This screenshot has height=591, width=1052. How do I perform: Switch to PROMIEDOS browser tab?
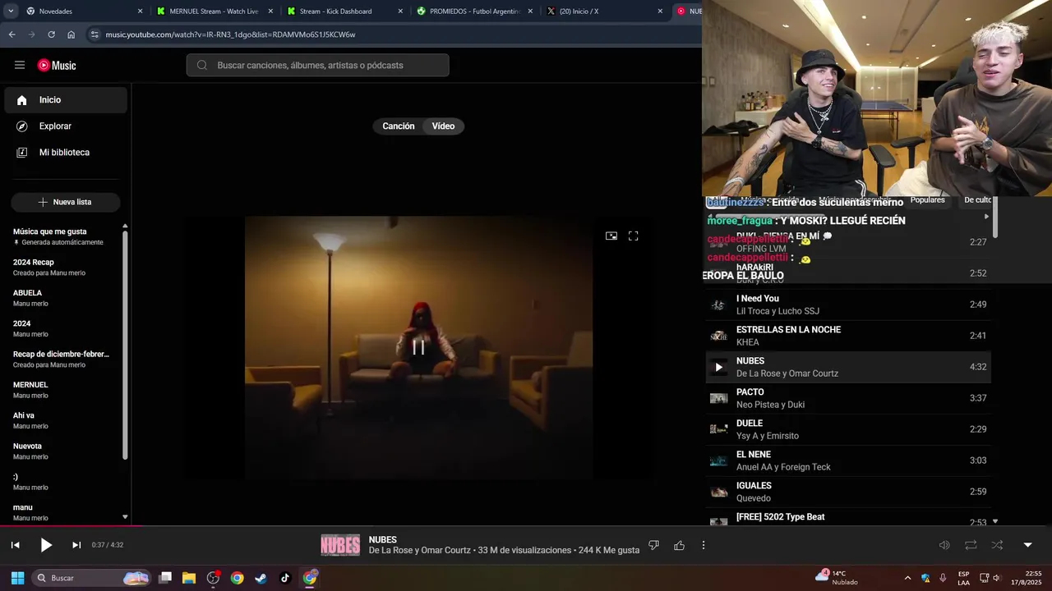(x=475, y=11)
